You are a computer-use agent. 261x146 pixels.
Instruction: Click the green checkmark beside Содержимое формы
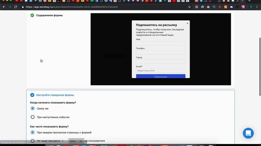tap(32, 15)
